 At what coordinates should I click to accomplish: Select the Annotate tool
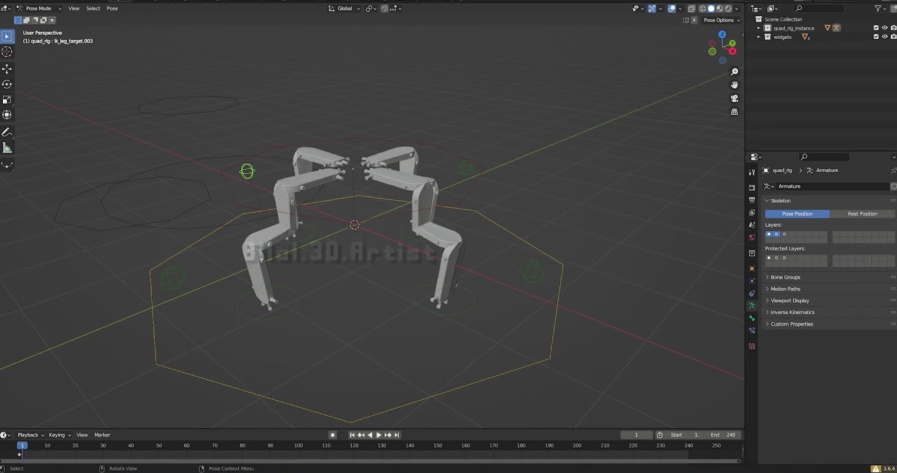(7, 132)
